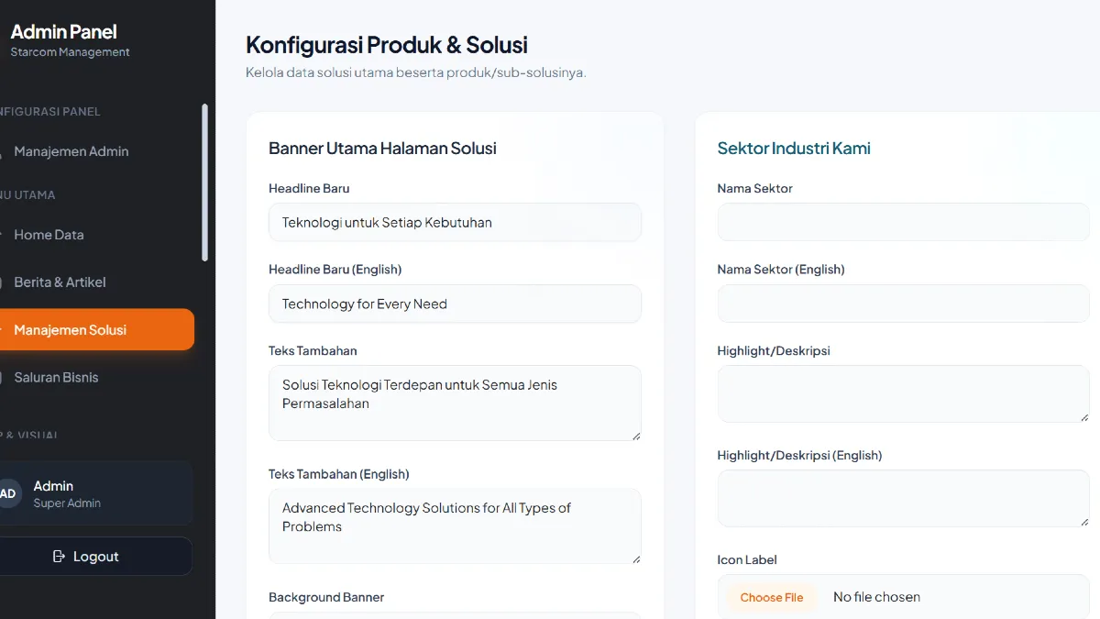Click the Admin user name text
Viewport: 1100px width, 619px height.
point(53,486)
